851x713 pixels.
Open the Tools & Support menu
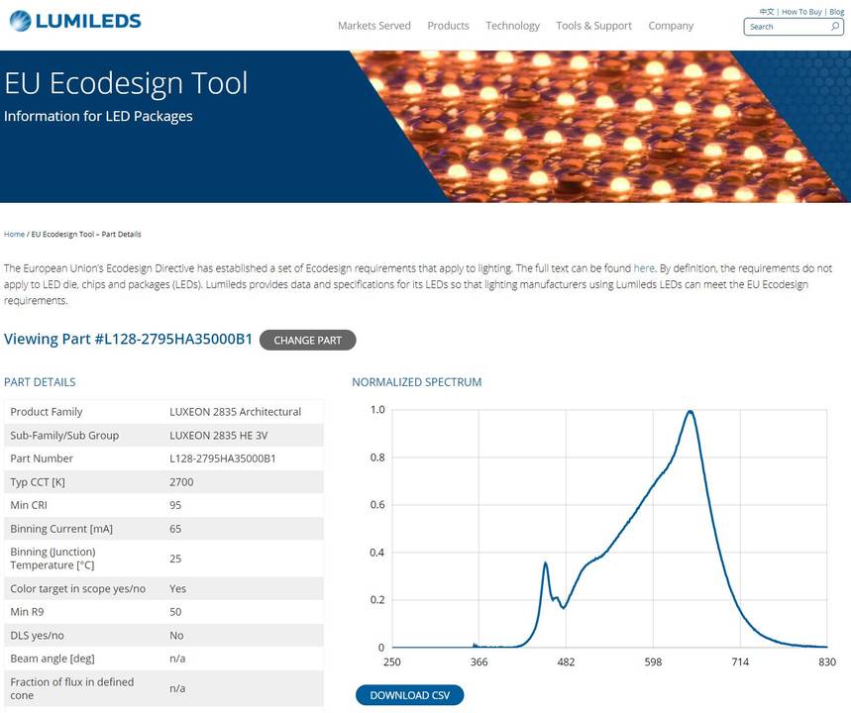pyautogui.click(x=593, y=26)
